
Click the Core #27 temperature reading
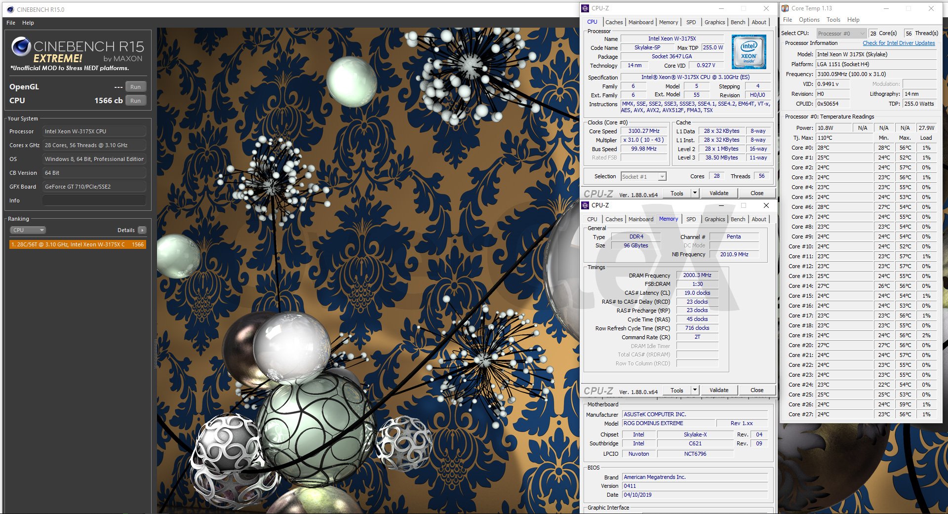[844, 414]
